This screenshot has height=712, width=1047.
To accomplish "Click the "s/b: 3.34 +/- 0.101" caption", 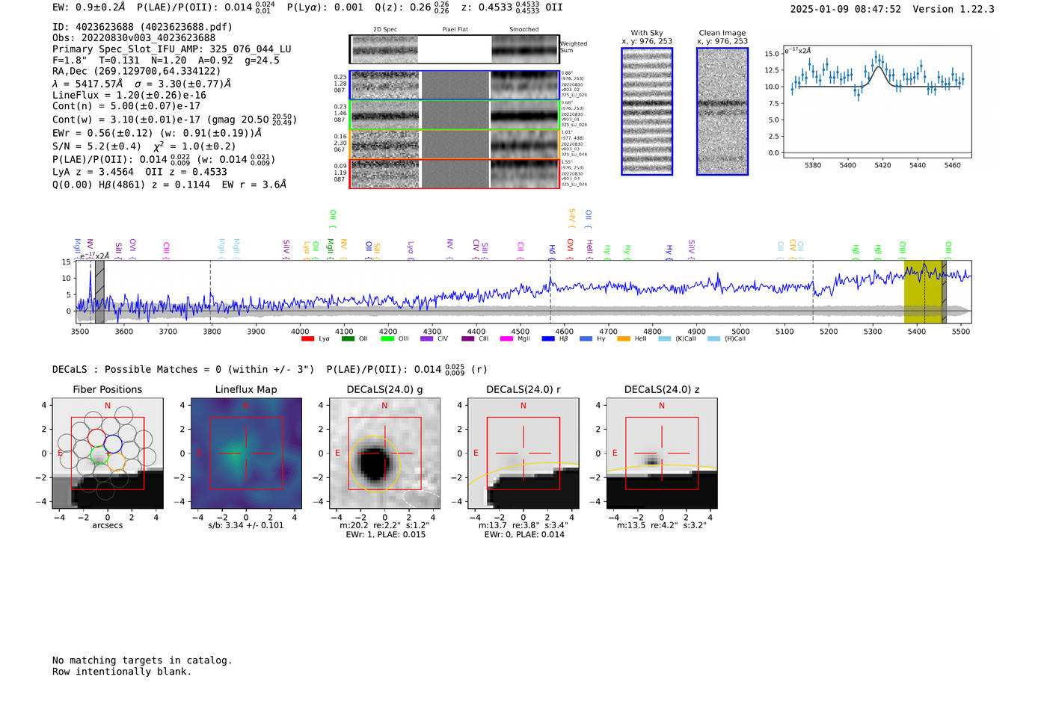I will click(246, 525).
